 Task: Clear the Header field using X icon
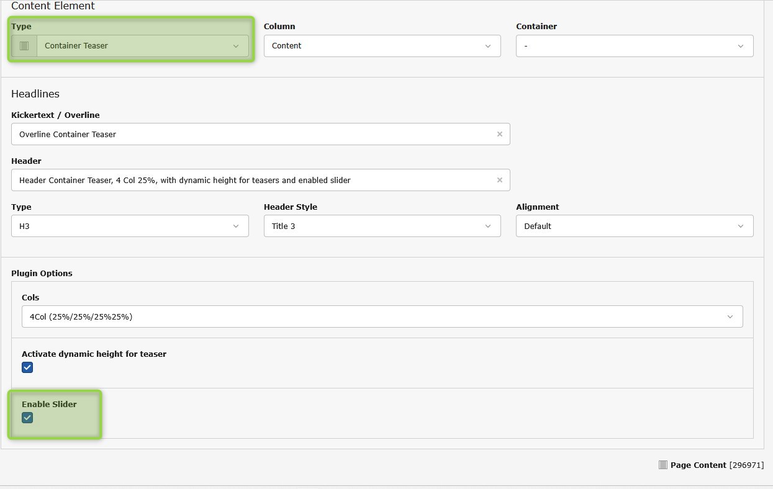pos(499,180)
